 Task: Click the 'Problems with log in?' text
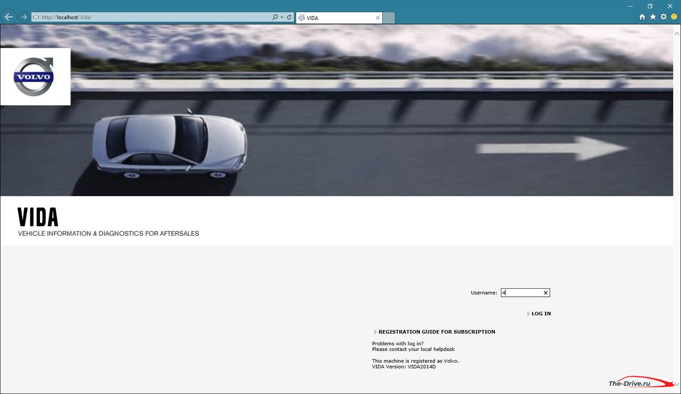pyautogui.click(x=398, y=344)
